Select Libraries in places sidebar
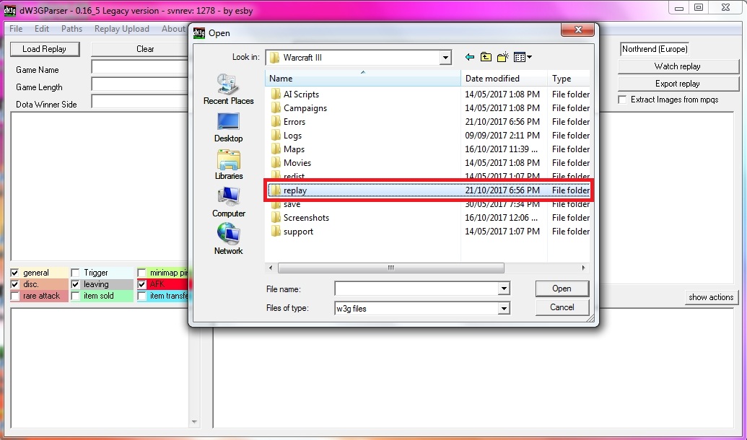The image size is (747, 440). coord(229,164)
